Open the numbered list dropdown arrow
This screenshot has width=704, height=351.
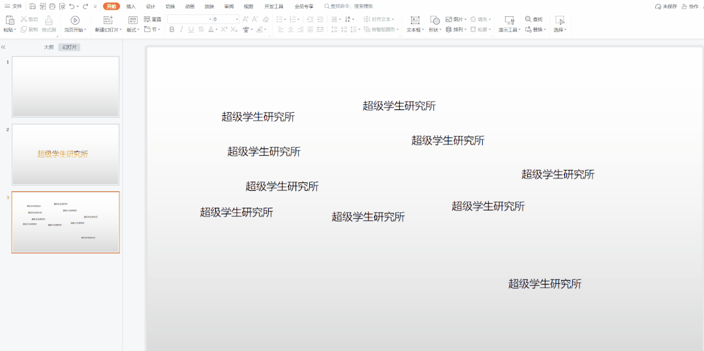(x=299, y=20)
